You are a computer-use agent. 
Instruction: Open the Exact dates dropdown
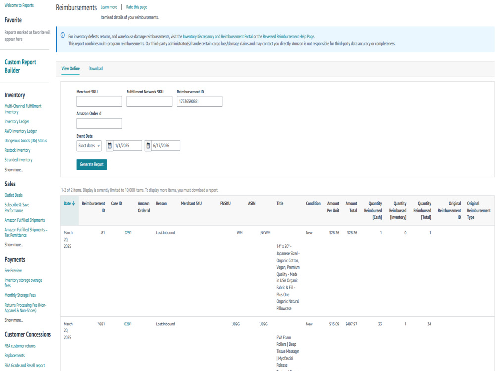tap(89, 146)
